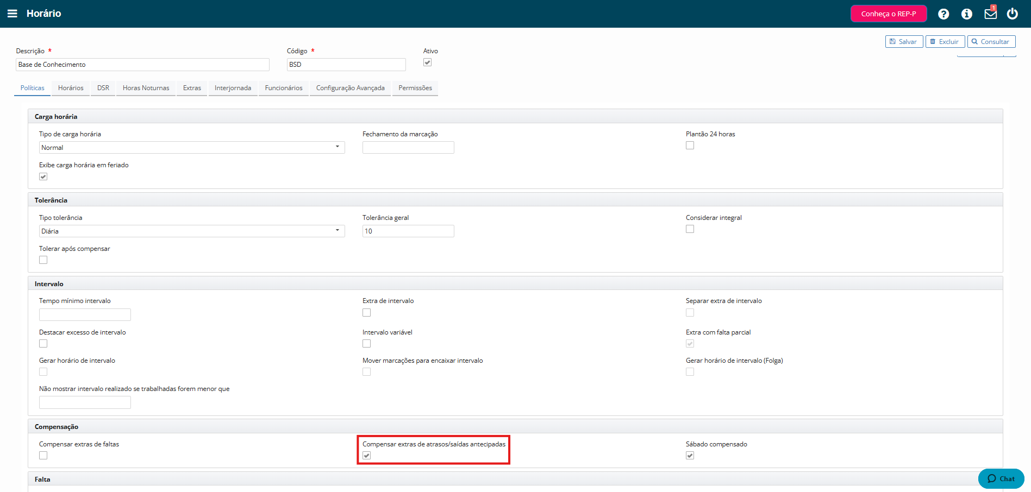Switch to the Permissões tab
The width and height of the screenshot is (1031, 492).
coord(415,88)
